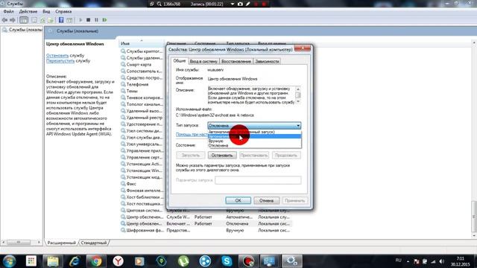Click the Forward arrow in Services toolbar
The image size is (477, 268).
(x=13, y=20)
